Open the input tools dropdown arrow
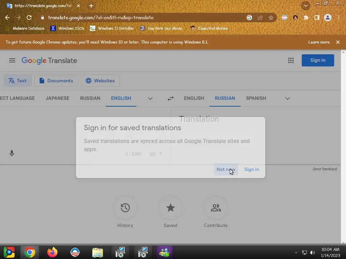Viewport: 346px width, 259px height. pyautogui.click(x=161, y=153)
